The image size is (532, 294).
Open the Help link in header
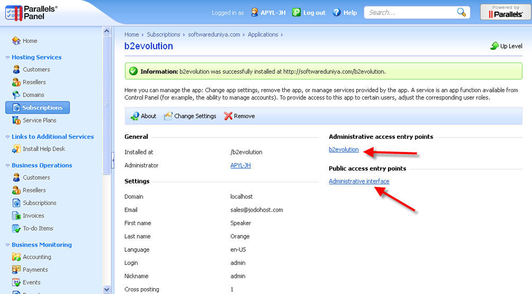[x=345, y=12]
